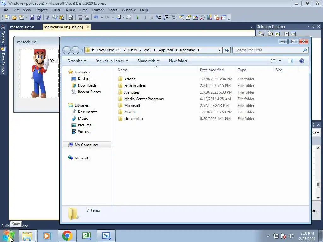Screen dimensions: 323x242
Task: Open Solution Explorer from the toolbar icon
Action: pyautogui.click(x=181, y=18)
